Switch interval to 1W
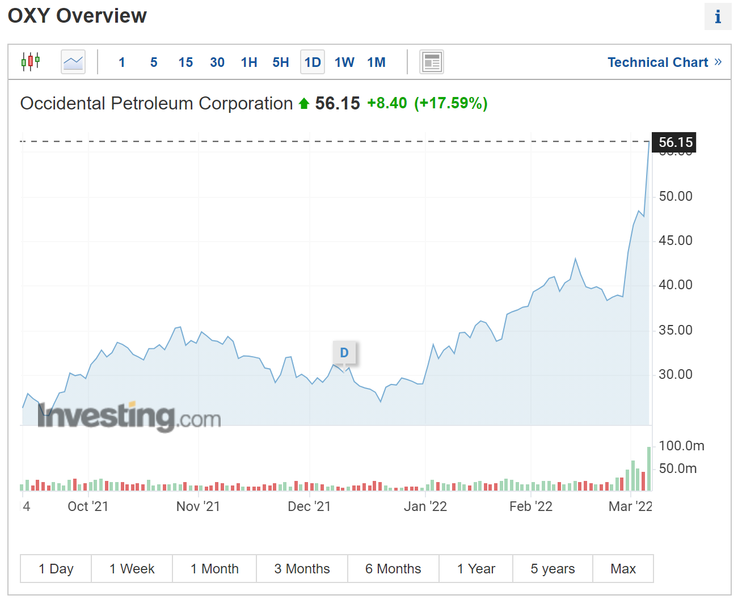The width and height of the screenshot is (738, 604). point(344,62)
